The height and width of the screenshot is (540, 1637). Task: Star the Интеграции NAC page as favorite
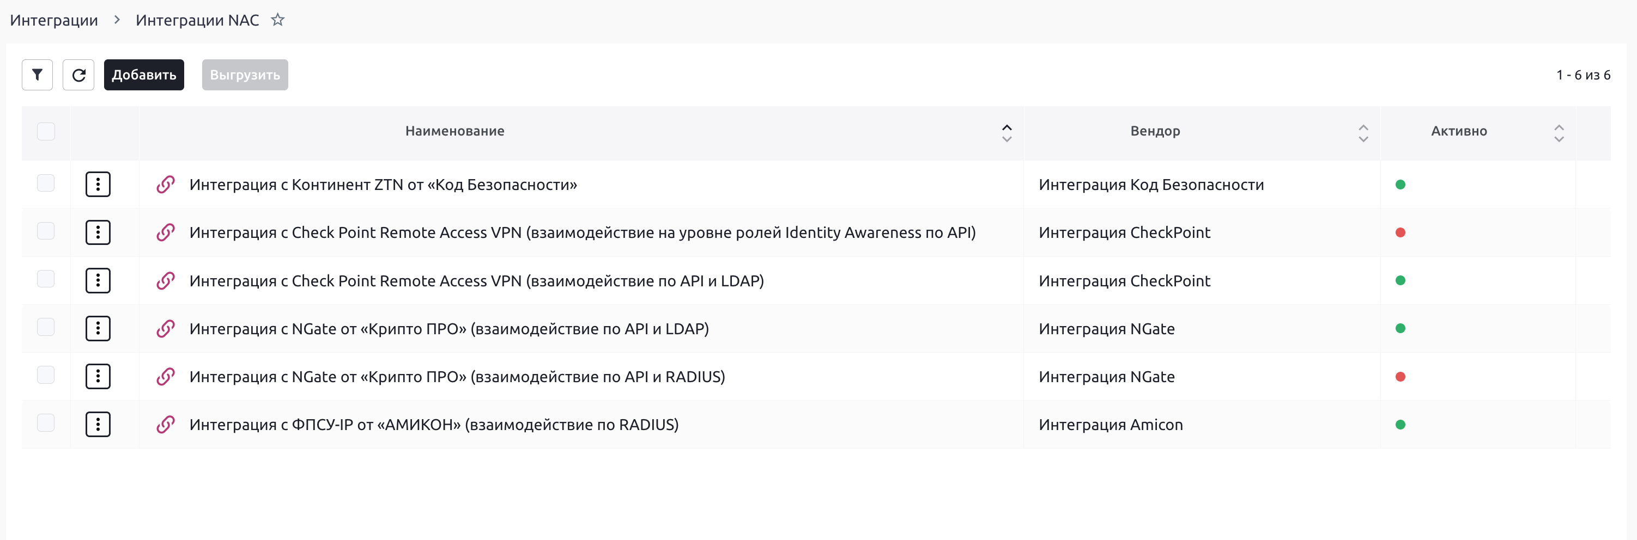coord(278,20)
